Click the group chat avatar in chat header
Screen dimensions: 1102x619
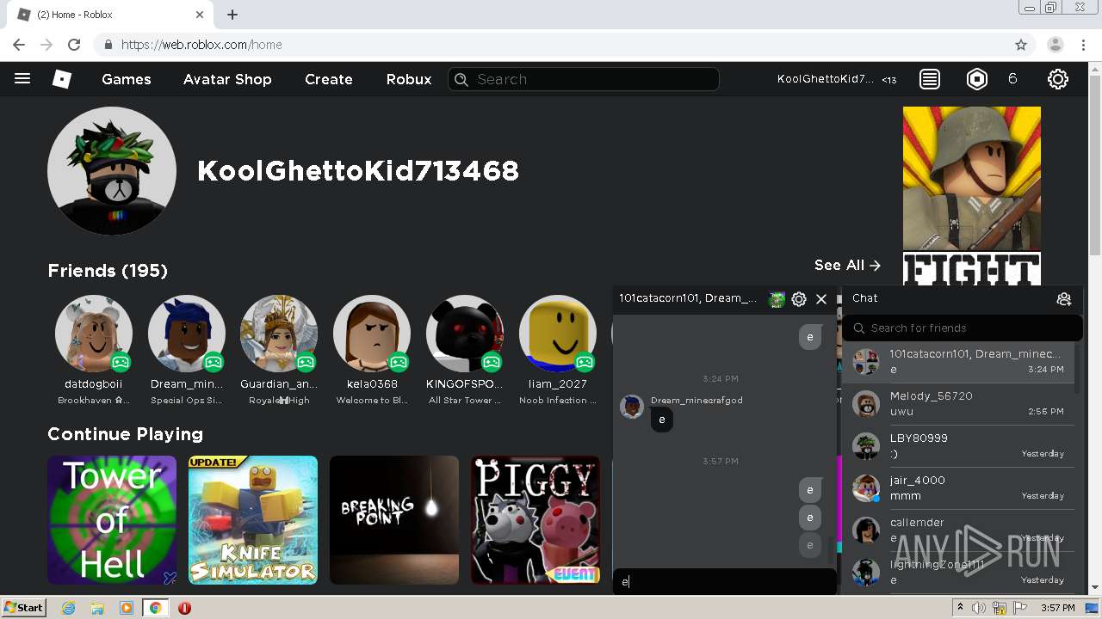point(777,298)
